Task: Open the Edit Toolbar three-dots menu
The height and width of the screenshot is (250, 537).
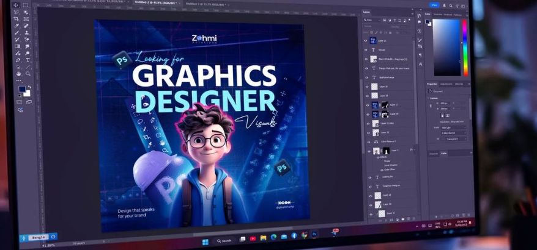Action: [x=18, y=80]
